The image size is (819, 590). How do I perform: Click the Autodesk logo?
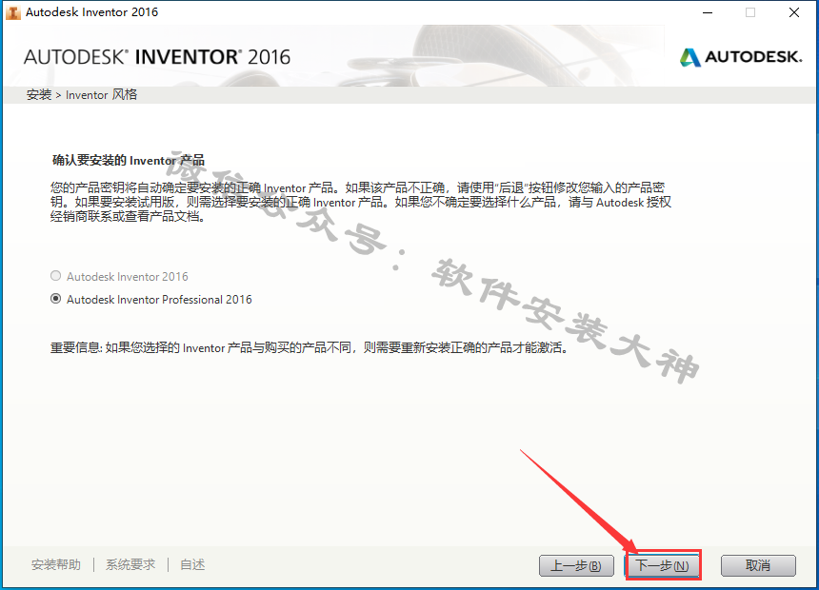tap(741, 57)
